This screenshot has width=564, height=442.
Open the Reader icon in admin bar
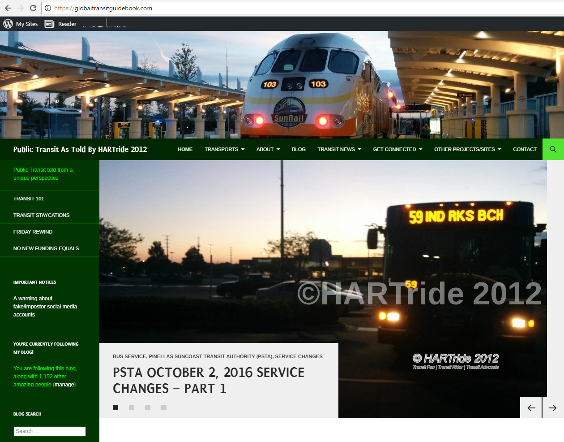coord(50,24)
